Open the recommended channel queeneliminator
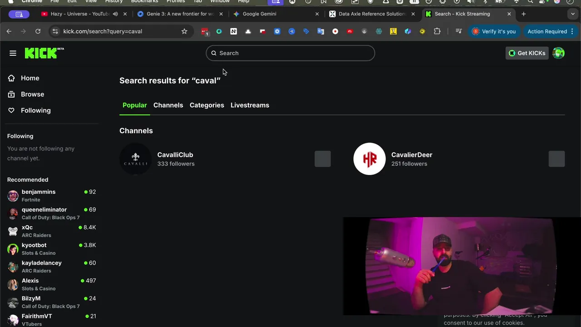 pos(51,213)
